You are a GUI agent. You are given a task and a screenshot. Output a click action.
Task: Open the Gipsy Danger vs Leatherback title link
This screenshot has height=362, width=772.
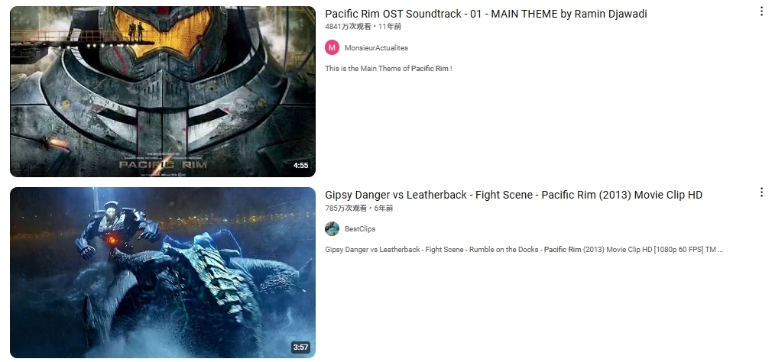(x=514, y=195)
